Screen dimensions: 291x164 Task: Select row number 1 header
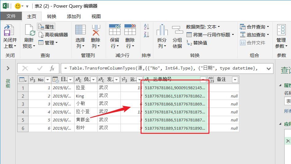[x=23, y=88]
